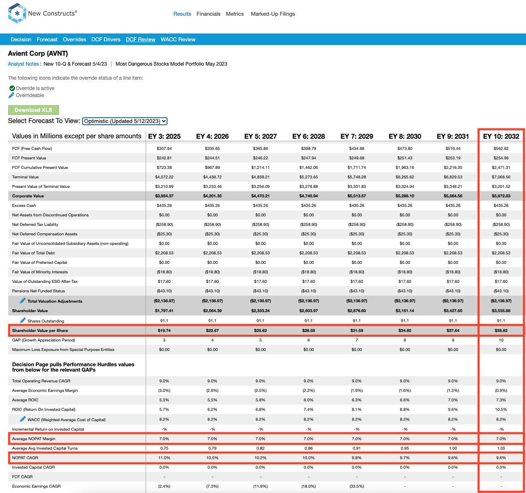Click the pencil icon beside Shares Outstanding
526x493 pixels.
pos(23,320)
